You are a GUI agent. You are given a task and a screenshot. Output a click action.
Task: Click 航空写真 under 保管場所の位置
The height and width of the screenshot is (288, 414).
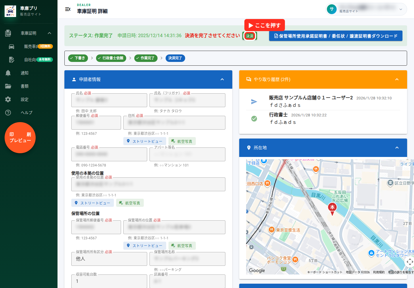pos(182,246)
